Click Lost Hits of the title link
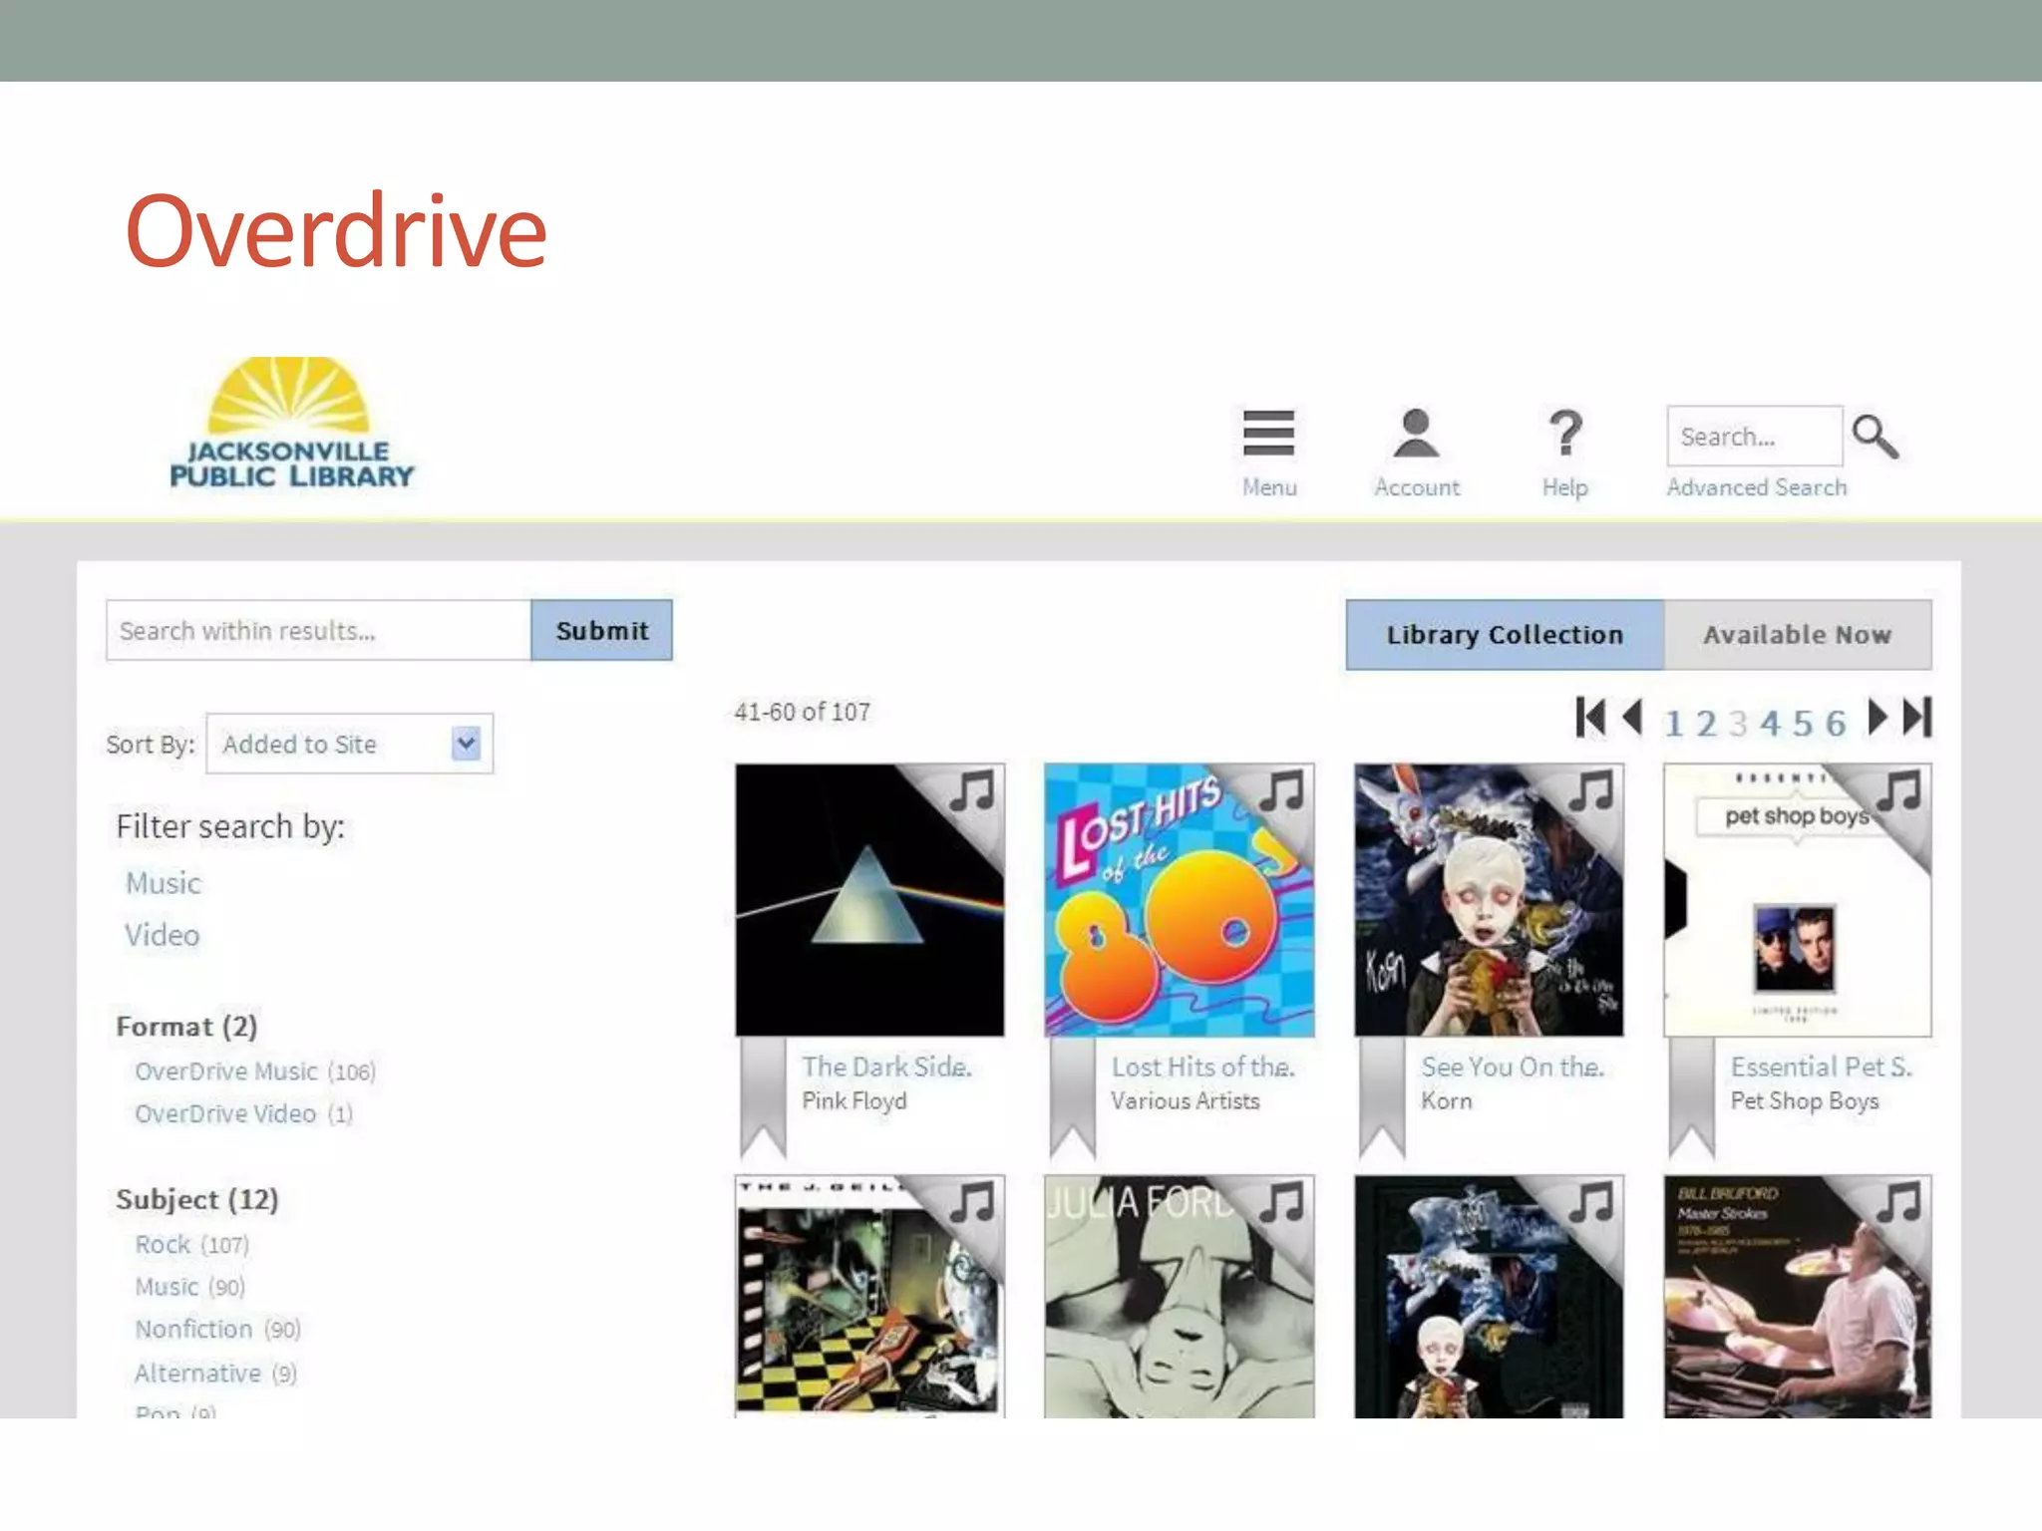Screen dimensions: 2042x1531 pos(1202,1067)
